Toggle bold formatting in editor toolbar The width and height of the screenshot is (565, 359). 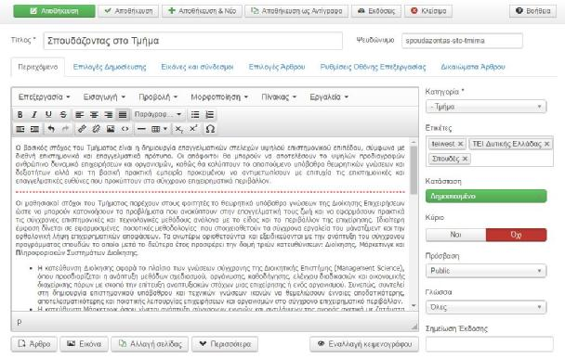point(20,114)
